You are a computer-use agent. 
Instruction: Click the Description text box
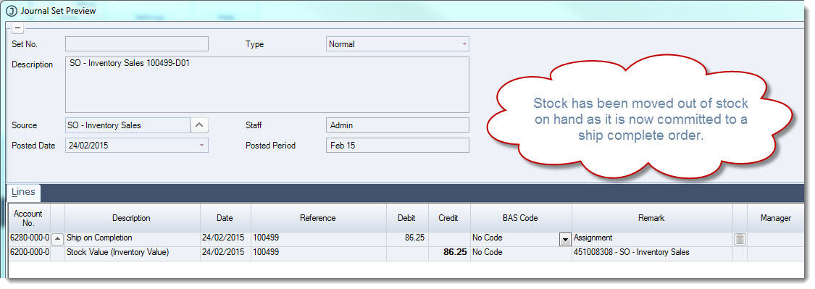tap(267, 85)
